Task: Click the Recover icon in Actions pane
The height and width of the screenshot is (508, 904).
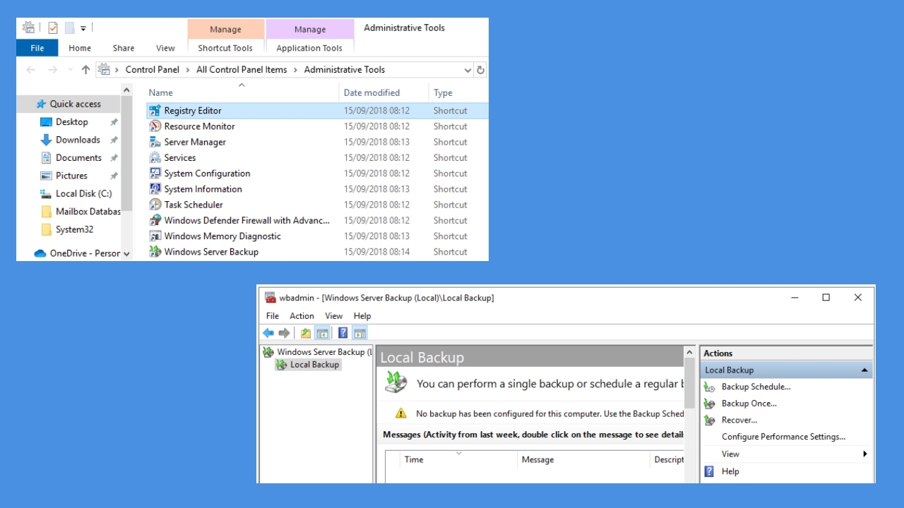Action: (x=710, y=421)
